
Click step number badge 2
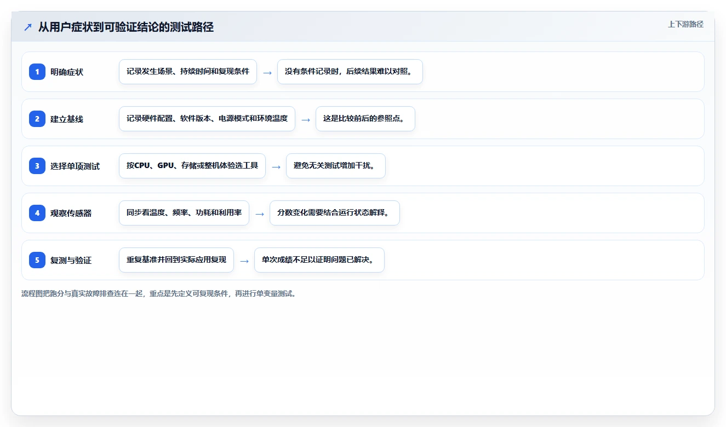[37, 119]
